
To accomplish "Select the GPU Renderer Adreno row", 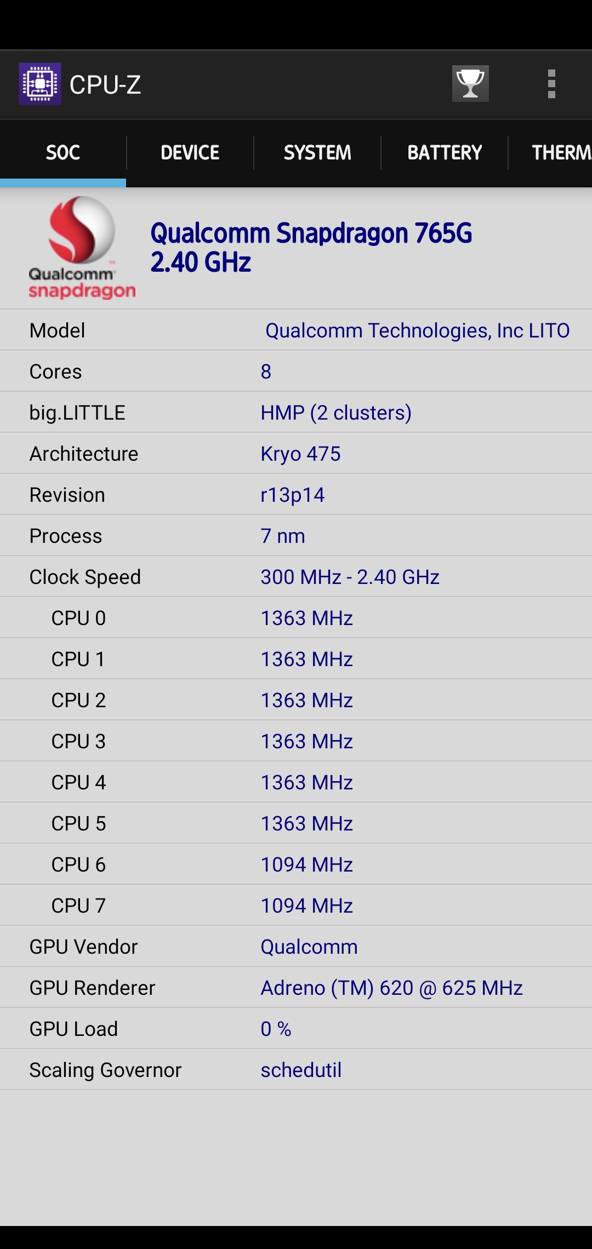I will (296, 988).
